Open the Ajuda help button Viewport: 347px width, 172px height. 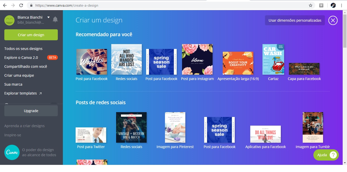(x=326, y=155)
